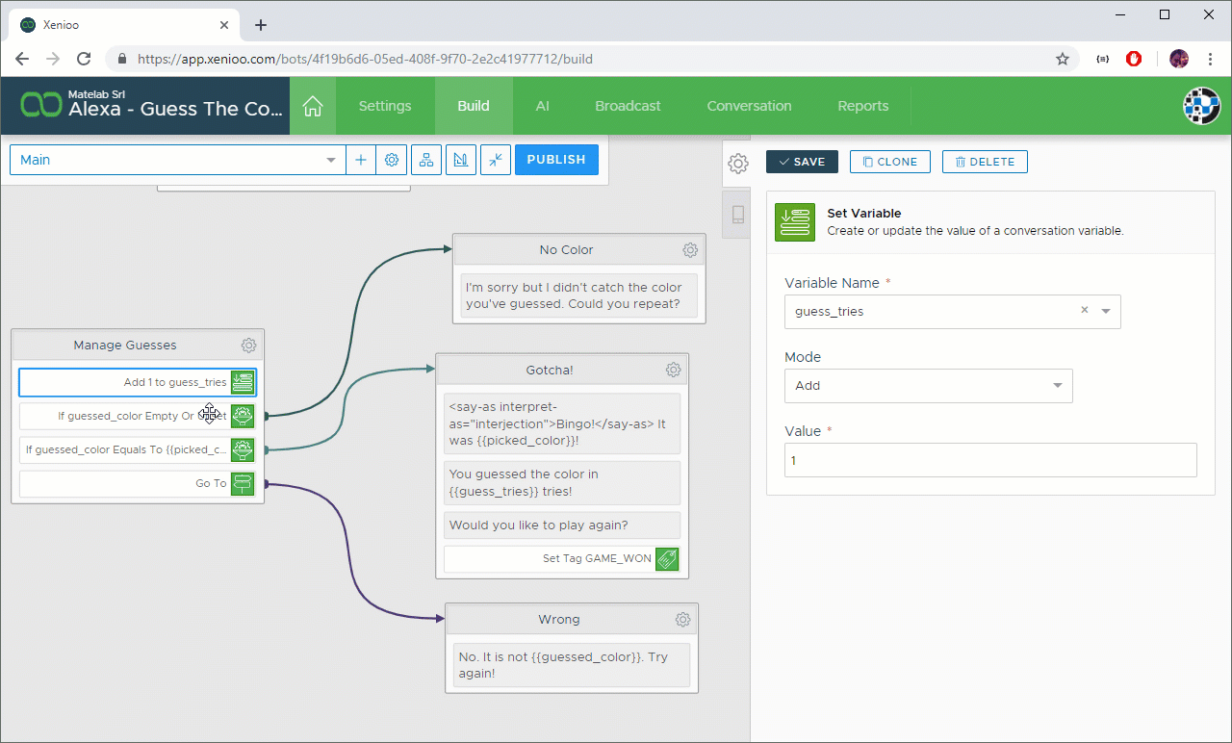Click the Would you like to play again? message

pos(562,525)
